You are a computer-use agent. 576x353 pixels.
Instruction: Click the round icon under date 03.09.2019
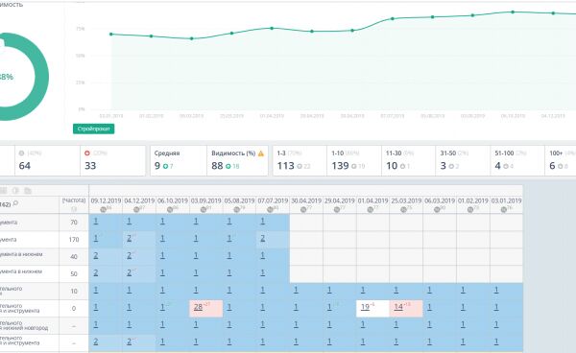[204, 209]
